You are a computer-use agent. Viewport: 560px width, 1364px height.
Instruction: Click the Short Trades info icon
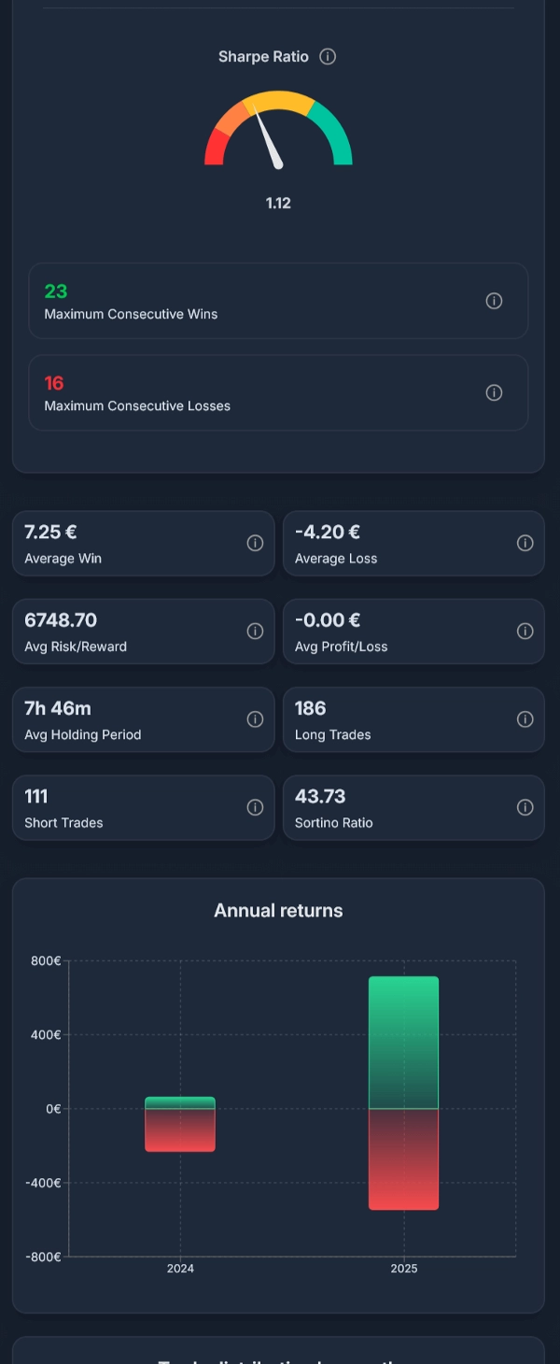coord(255,807)
